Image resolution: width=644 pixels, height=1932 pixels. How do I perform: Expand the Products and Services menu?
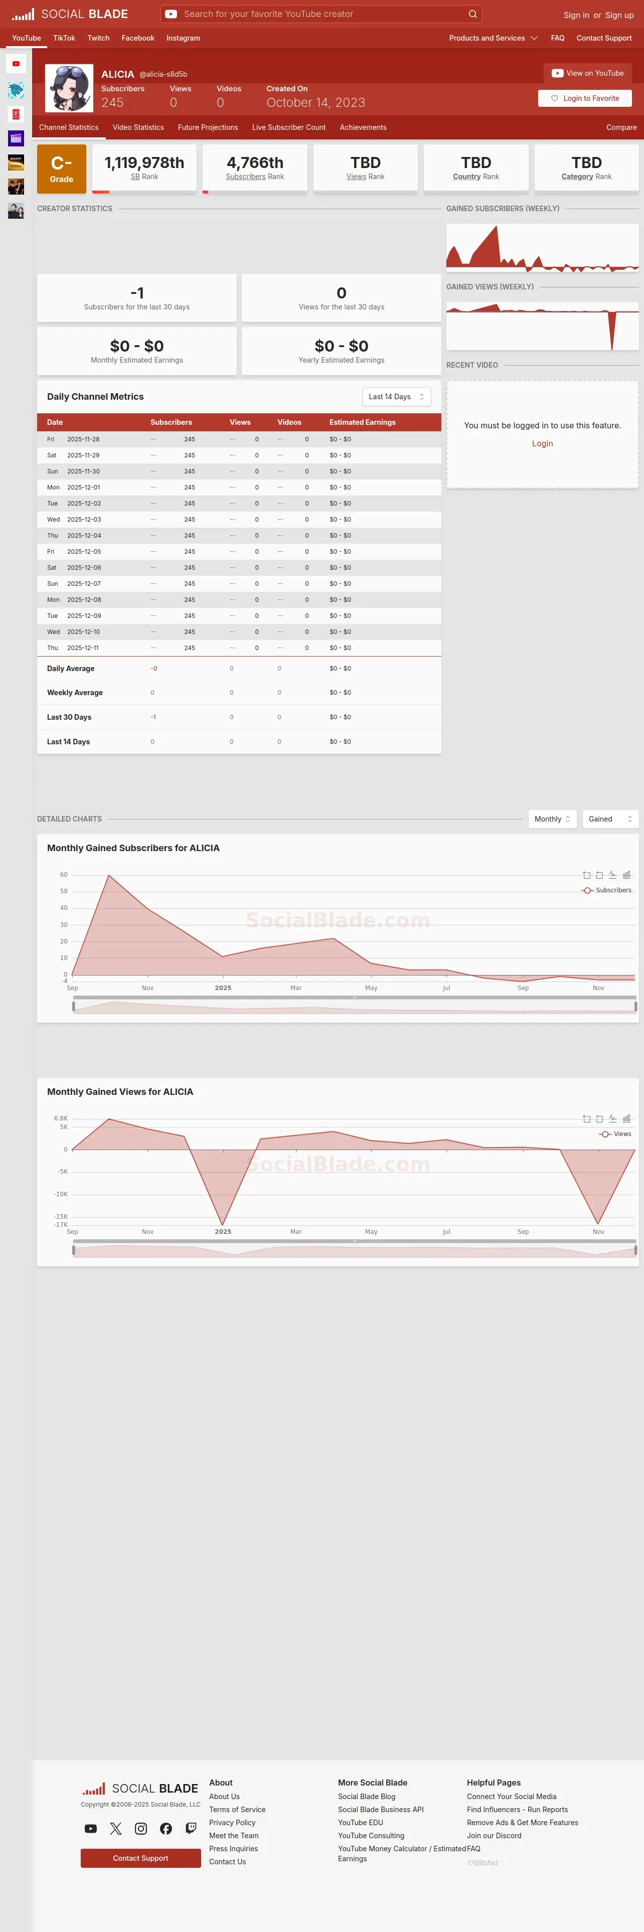point(494,38)
